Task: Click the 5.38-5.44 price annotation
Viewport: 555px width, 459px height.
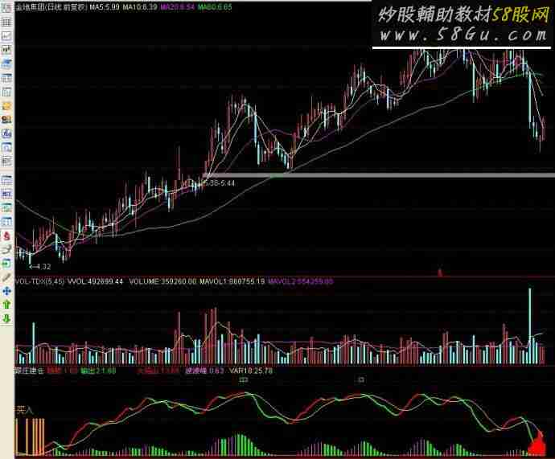Action: (x=219, y=182)
